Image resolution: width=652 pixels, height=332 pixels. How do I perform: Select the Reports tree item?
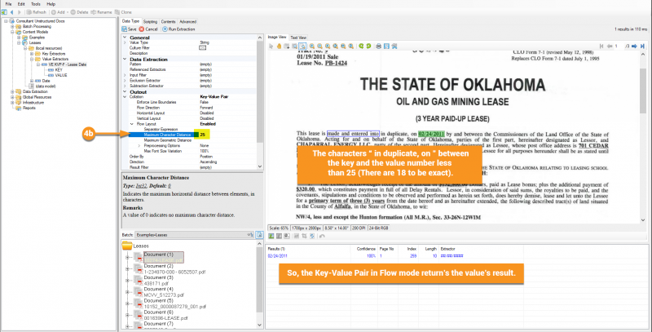[29, 108]
